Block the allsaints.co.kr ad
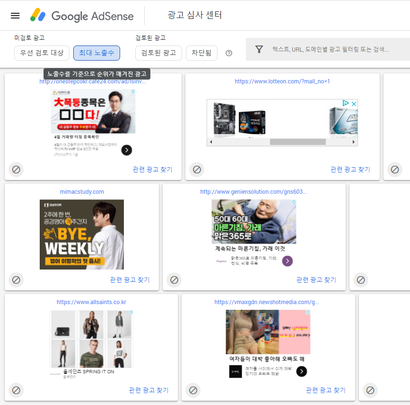This screenshot has height=405, width=410. click(x=16, y=390)
